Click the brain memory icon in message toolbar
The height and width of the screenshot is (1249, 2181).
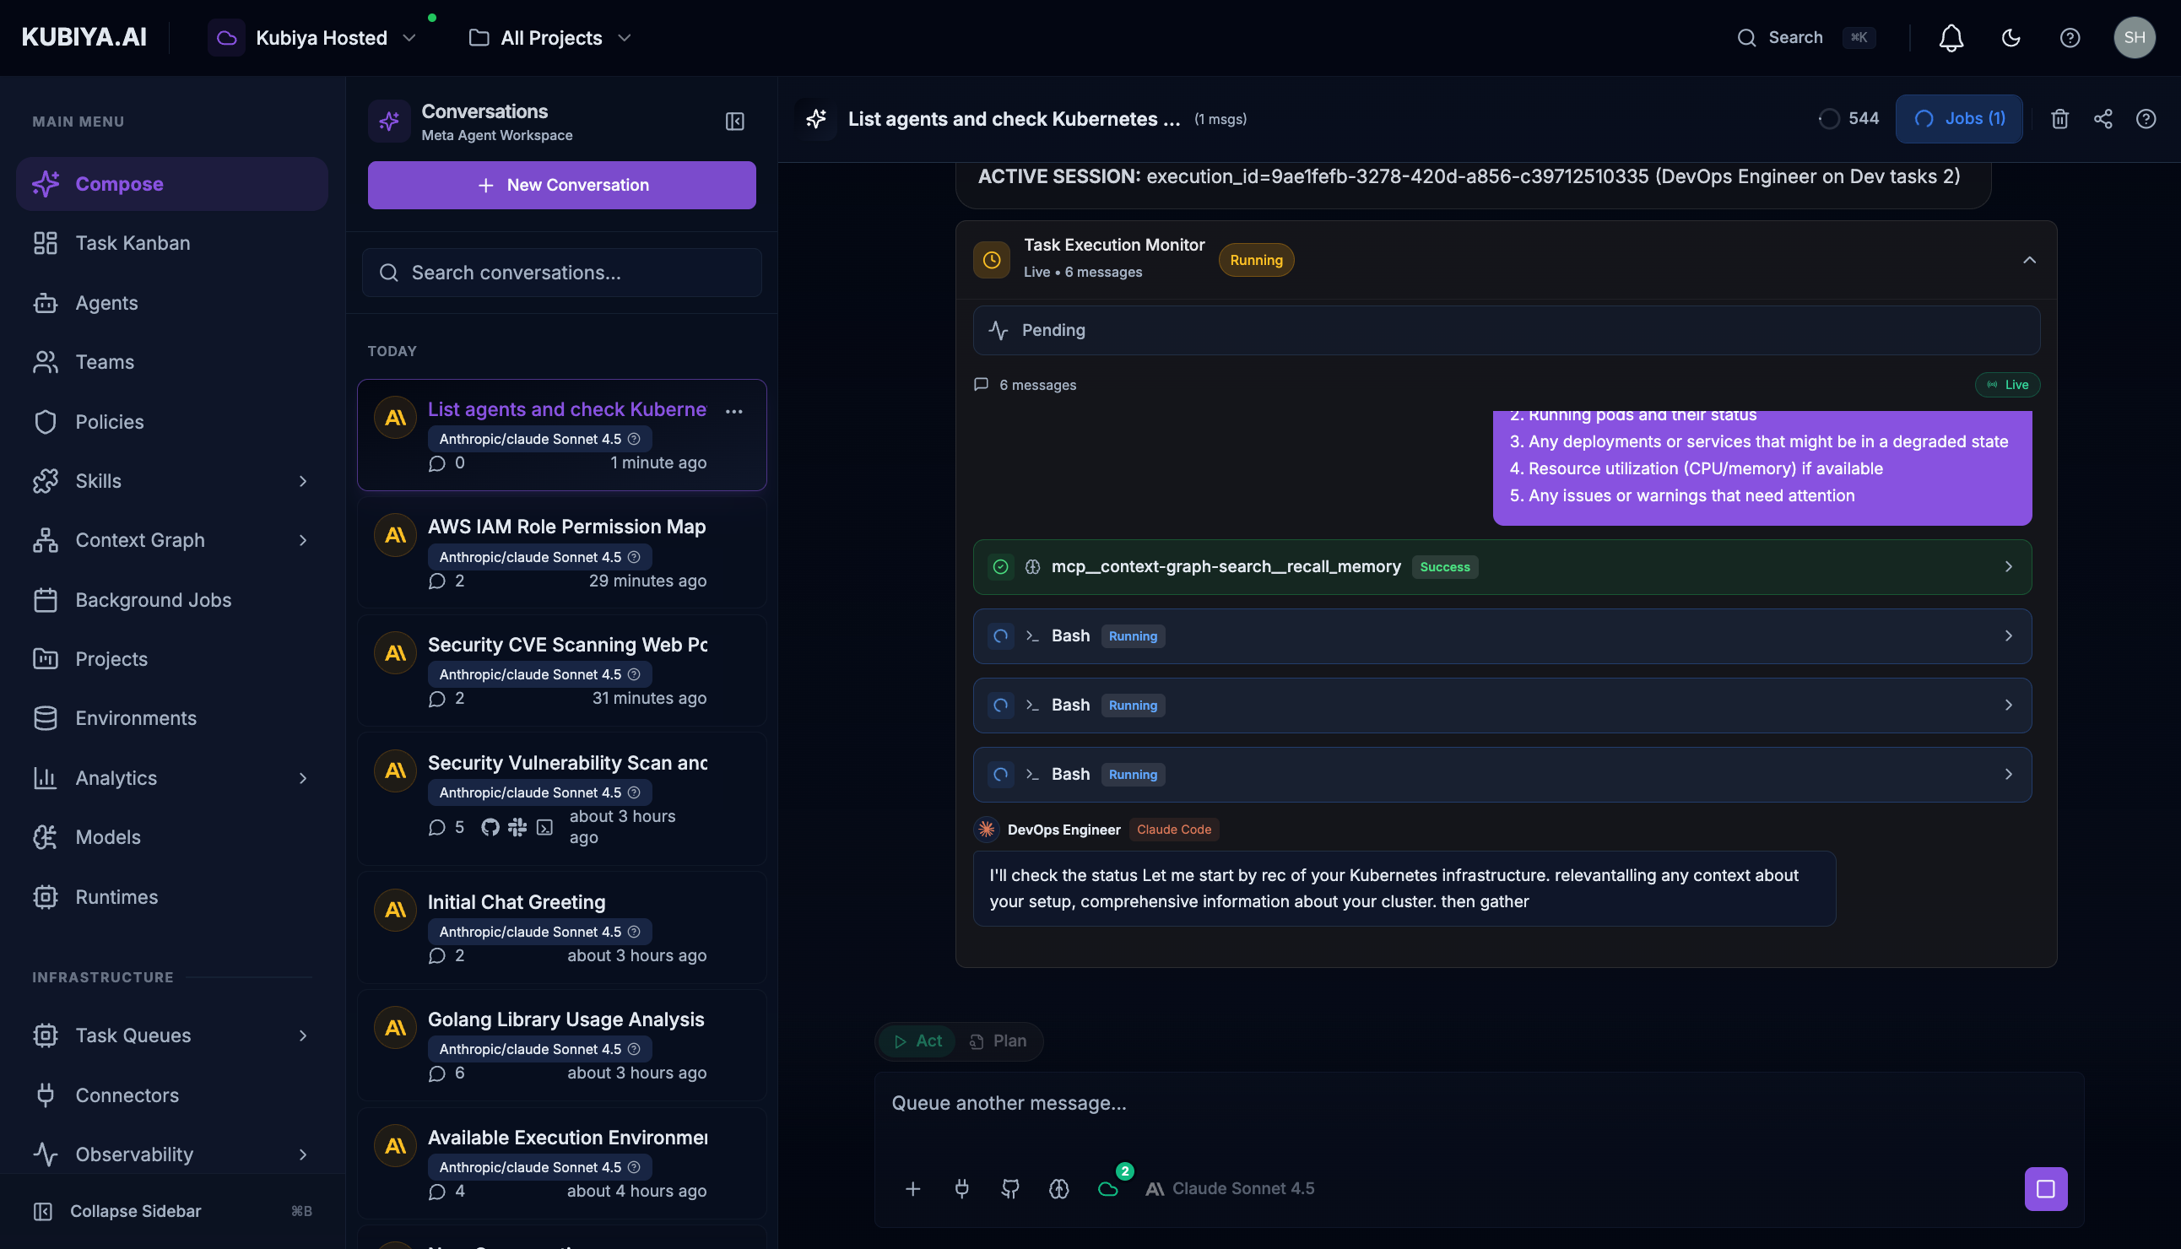point(1058,1189)
